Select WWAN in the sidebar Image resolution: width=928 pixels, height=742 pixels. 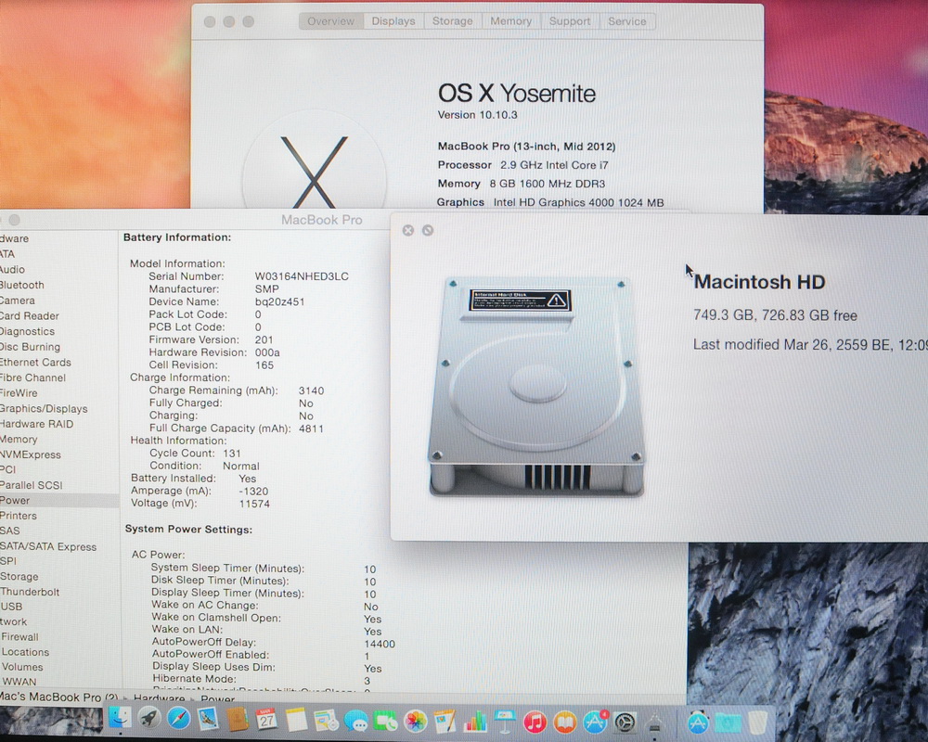[x=19, y=682]
